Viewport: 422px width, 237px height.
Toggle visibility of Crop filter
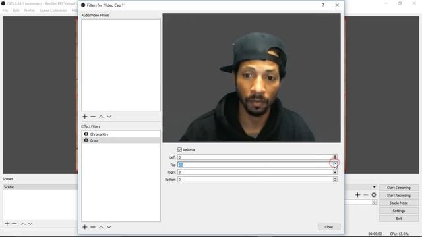[86, 140]
